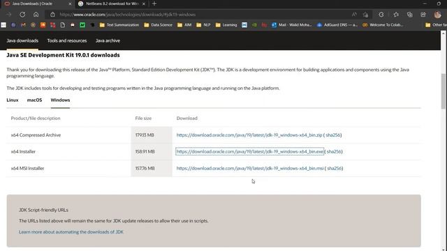Open the Welcome To Colab bookmark
Image resolution: width=447 pixels, height=251 pixels.
[383, 25]
